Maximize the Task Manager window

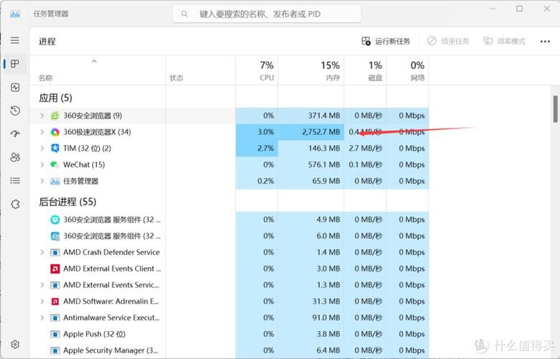tap(519, 9)
